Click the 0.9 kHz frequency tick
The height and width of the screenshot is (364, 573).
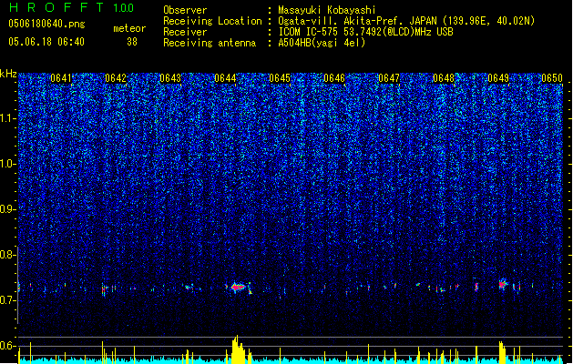[x=8, y=209]
